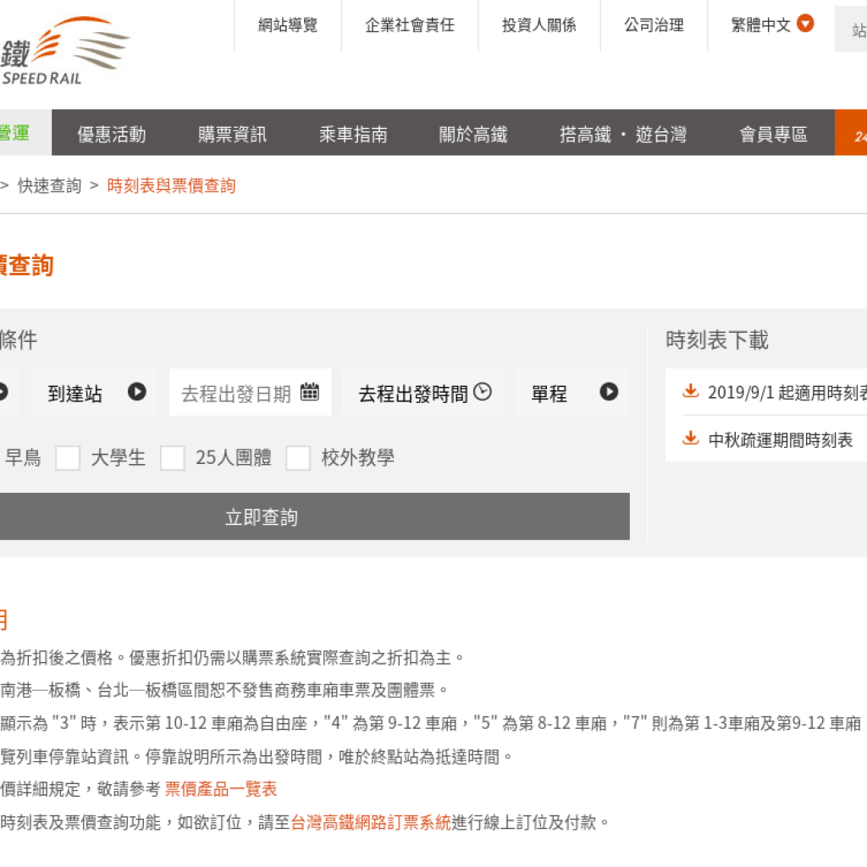Click the clock icon for departure time

tap(483, 391)
